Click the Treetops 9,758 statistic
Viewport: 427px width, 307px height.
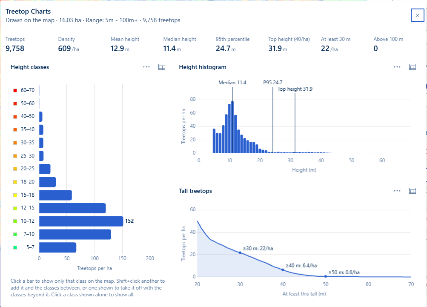(x=15, y=44)
